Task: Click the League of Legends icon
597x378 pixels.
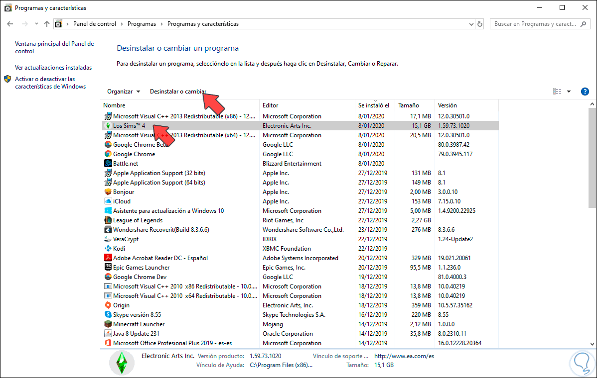Action: (108, 220)
